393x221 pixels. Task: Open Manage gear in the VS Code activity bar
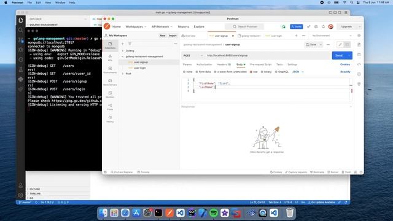20,195
